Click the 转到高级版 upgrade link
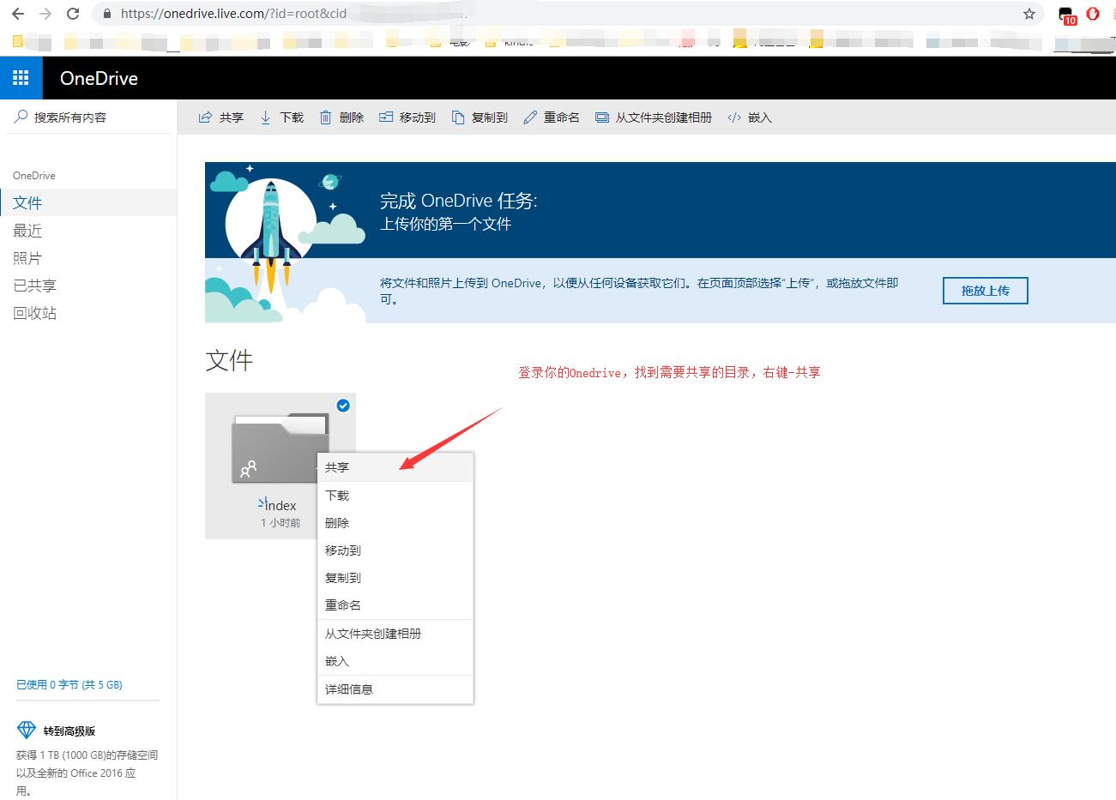The image size is (1116, 800). pos(69,731)
